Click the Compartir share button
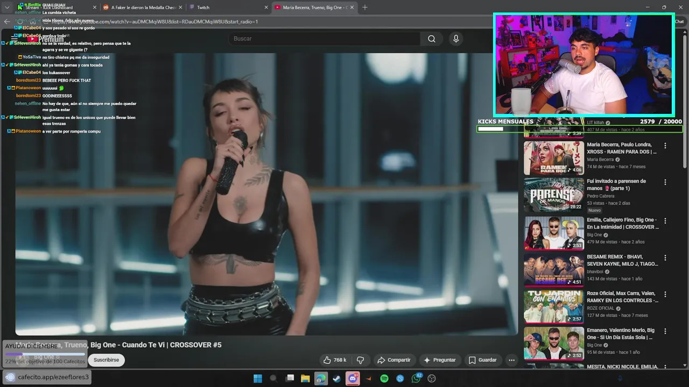Viewport: 689px width, 387px height. (x=394, y=360)
